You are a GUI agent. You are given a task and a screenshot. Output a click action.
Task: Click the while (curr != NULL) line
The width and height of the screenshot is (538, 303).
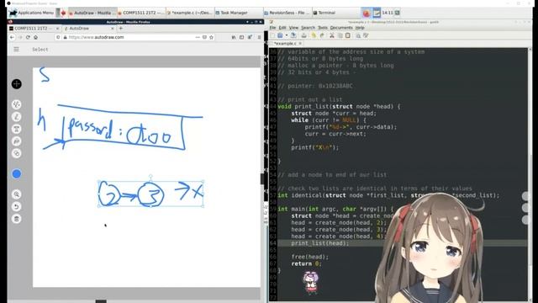pyautogui.click(x=329, y=120)
